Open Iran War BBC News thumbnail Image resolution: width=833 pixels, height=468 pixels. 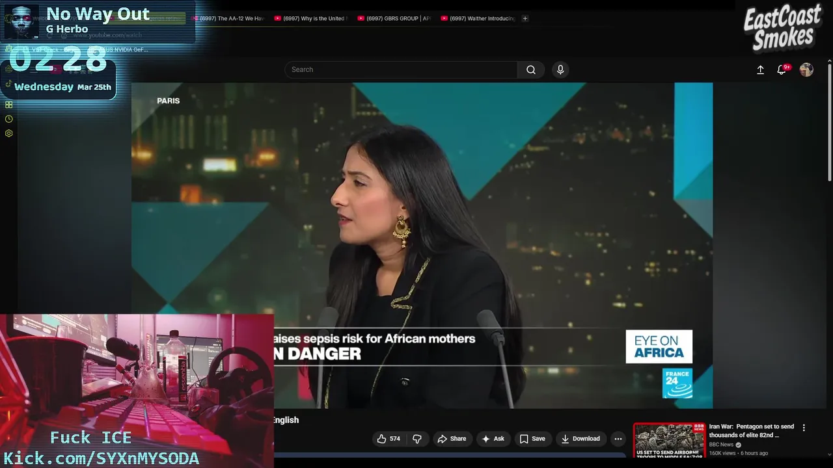(x=669, y=441)
